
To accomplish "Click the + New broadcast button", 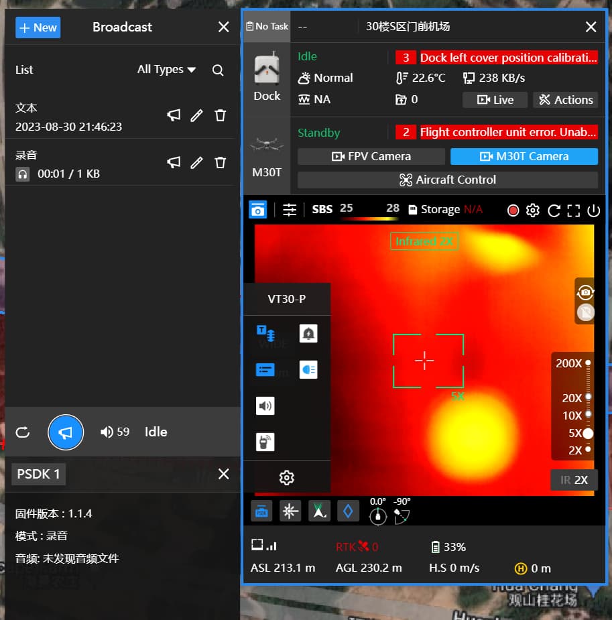I will 38,27.
